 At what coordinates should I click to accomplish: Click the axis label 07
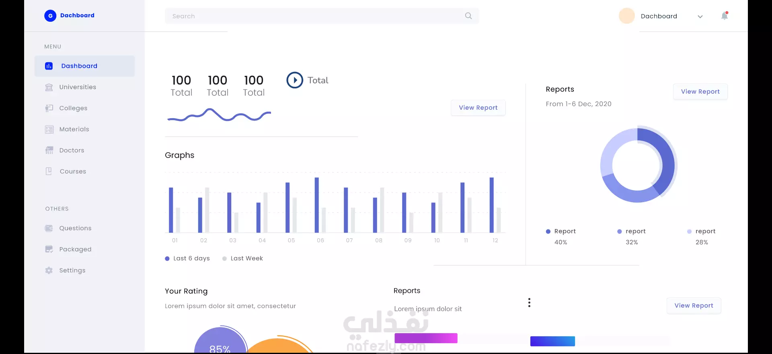click(x=349, y=240)
